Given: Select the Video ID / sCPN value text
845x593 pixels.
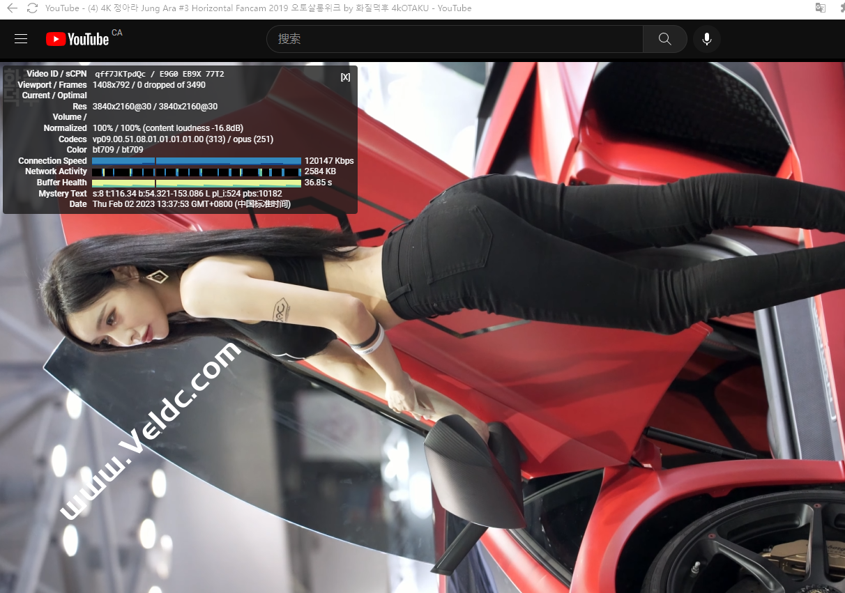Looking at the screenshot, I should click(159, 74).
